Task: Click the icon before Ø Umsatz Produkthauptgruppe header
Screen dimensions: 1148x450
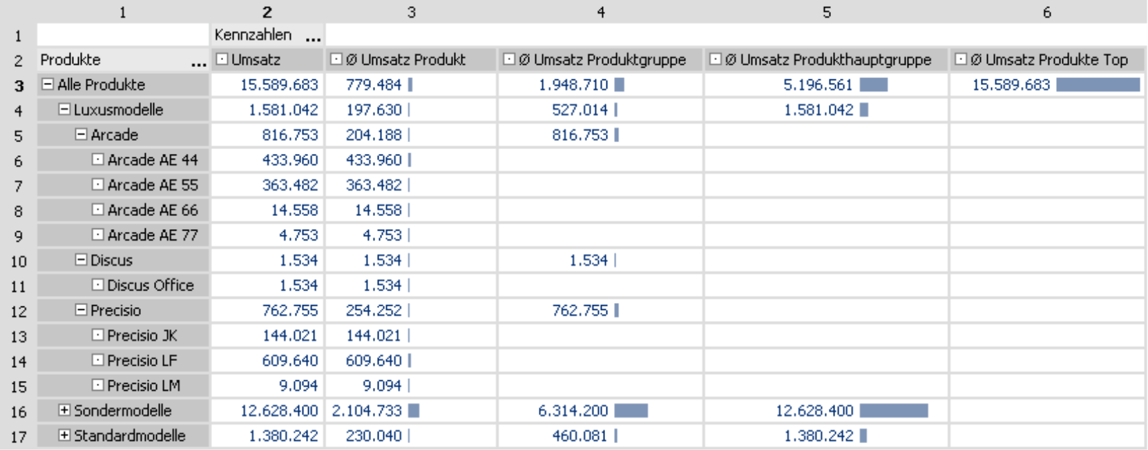Action: [x=716, y=59]
